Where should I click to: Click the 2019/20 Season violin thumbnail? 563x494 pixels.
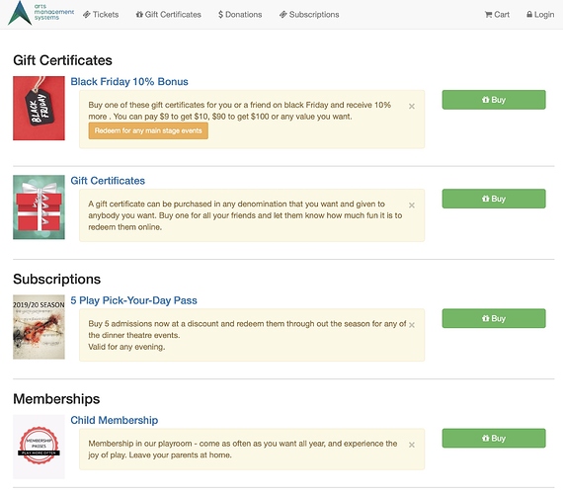tap(39, 327)
